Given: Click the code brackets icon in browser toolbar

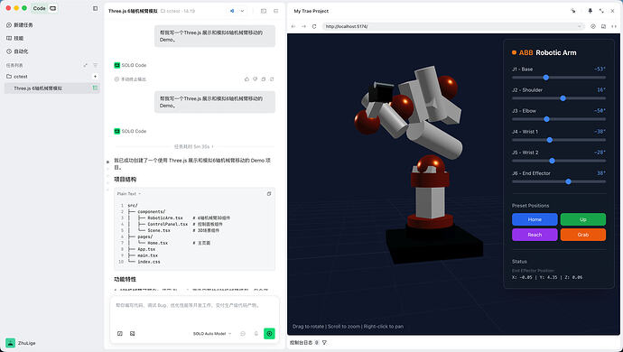Looking at the screenshot, I should point(614,26).
